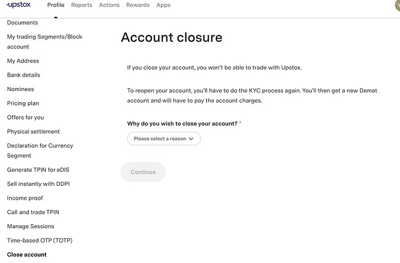Viewport: 400px width, 263px height.
Task: Click the Upstox logo
Action: pyautogui.click(x=19, y=5)
